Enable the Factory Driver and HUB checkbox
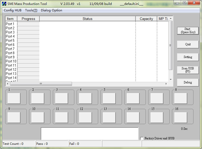 pos(142,138)
